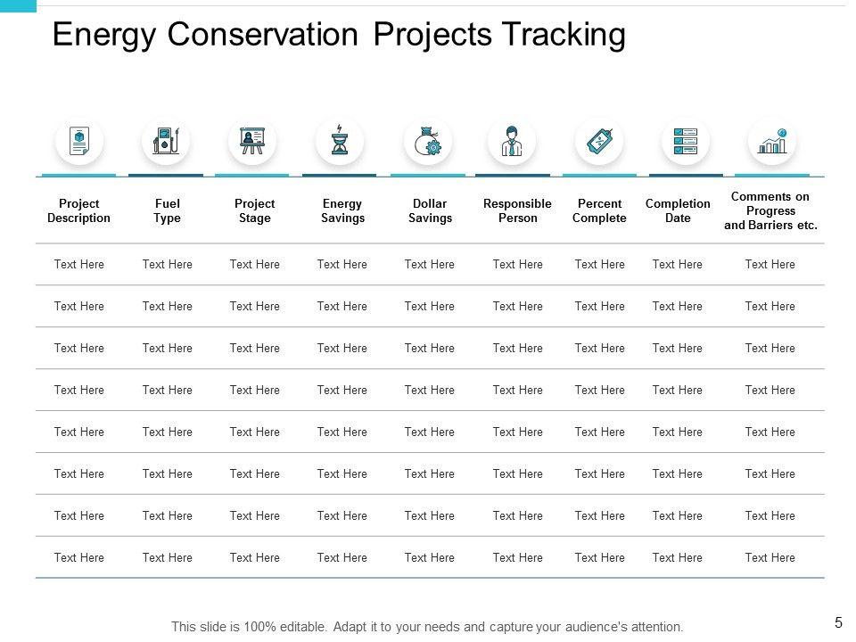This screenshot has height=642, width=856.
Task: Click the slide number 5
Action: click(x=838, y=623)
